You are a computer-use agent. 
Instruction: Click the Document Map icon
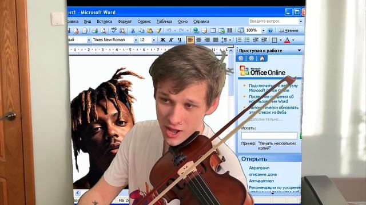click(240, 30)
